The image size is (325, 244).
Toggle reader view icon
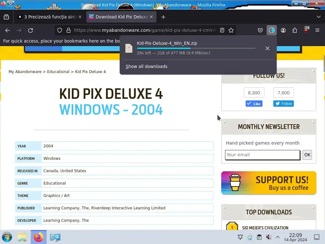(222, 30)
